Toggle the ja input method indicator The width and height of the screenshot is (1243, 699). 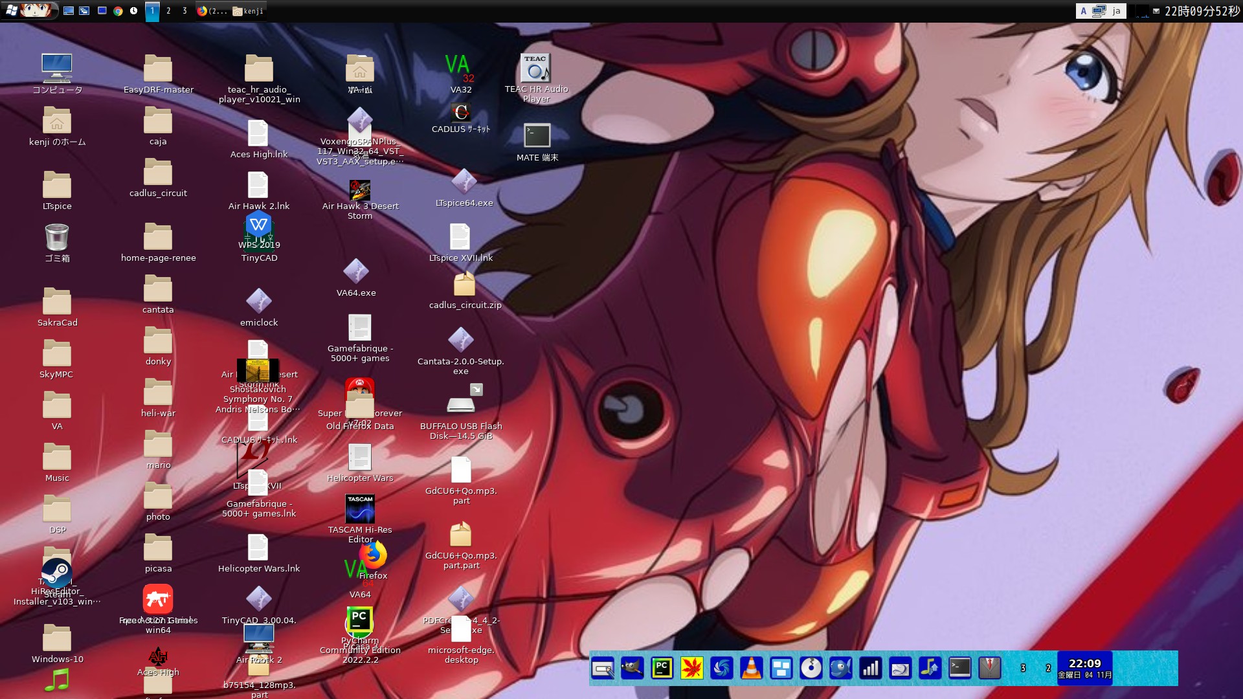tap(1116, 10)
